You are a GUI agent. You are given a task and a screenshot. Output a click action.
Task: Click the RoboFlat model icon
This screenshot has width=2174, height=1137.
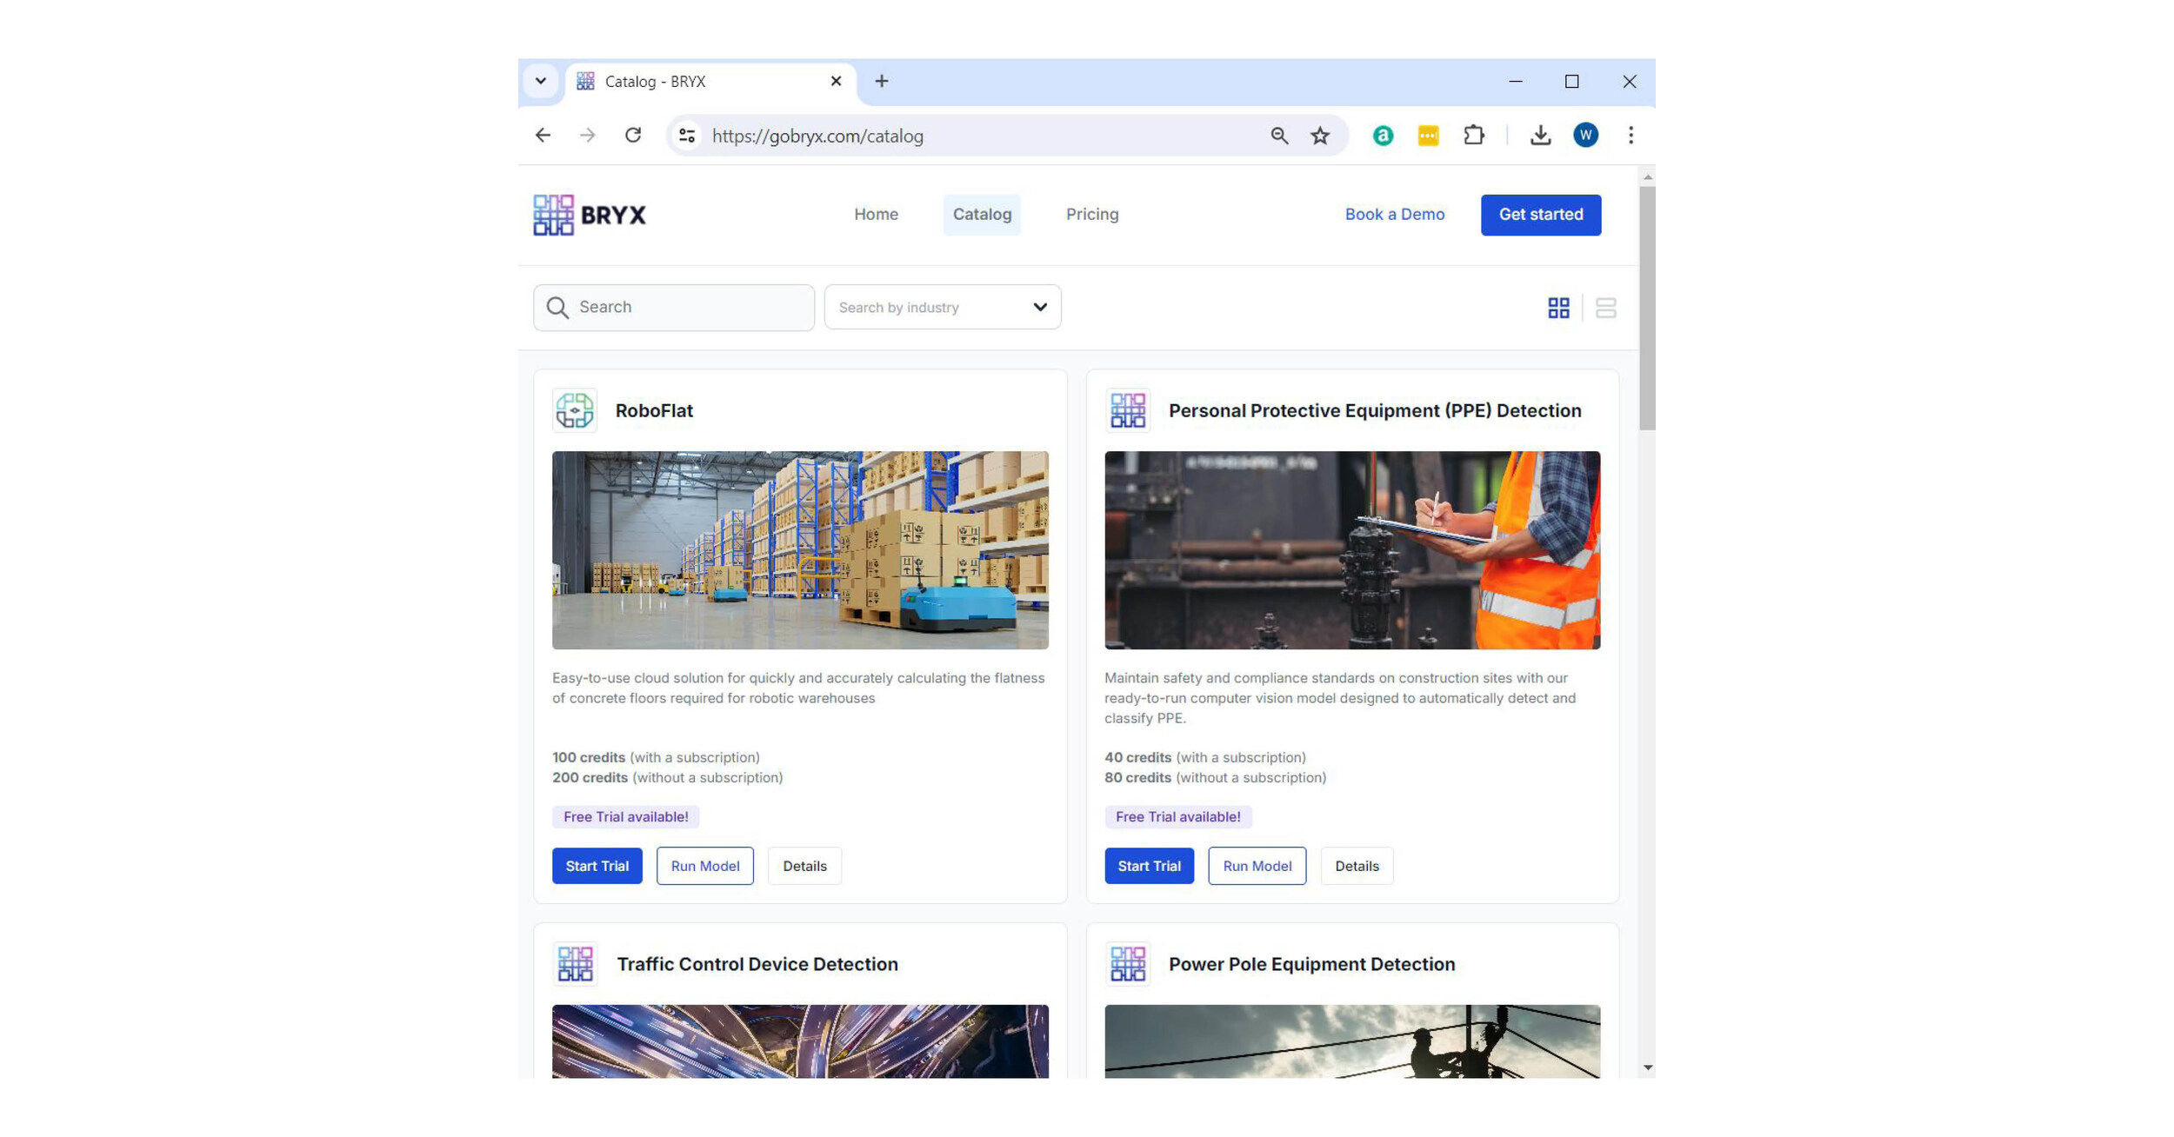[575, 409]
